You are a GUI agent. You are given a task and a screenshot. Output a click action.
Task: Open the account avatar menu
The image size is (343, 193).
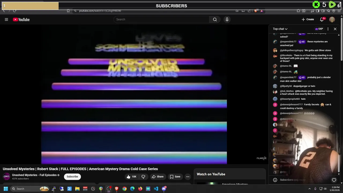332,20
